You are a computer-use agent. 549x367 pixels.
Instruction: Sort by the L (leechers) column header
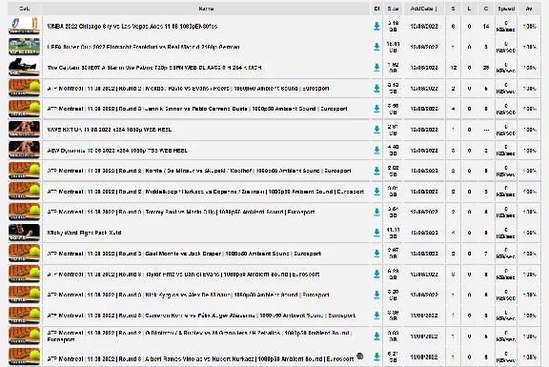coord(469,9)
